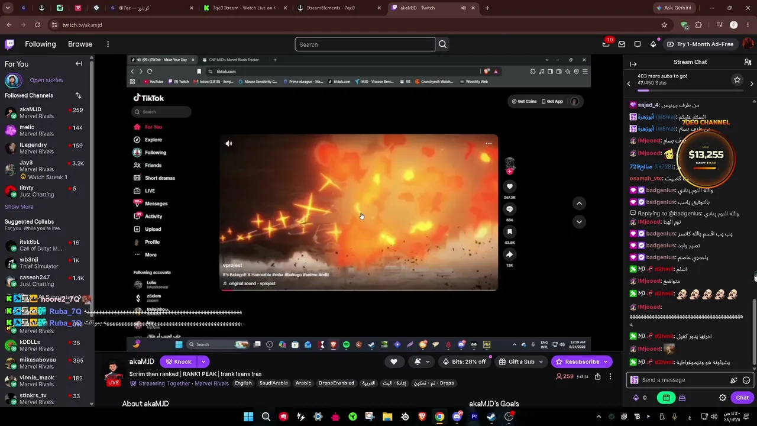Open Twitch notifications with 10 badge
Screen dimensions: 757x426
(606, 44)
